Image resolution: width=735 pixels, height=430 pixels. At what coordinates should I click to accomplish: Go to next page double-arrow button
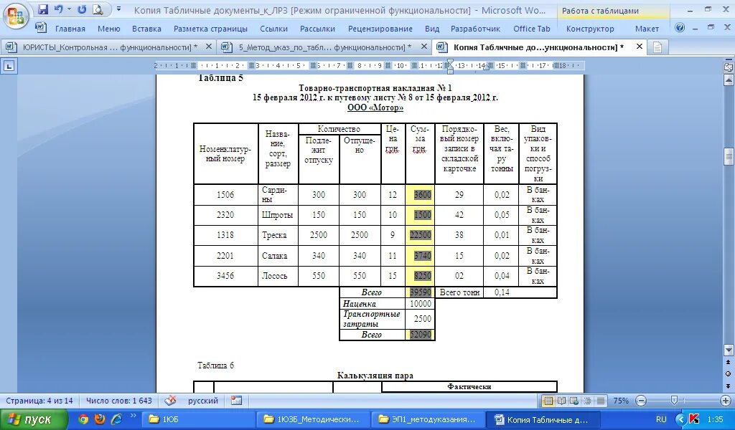click(729, 386)
